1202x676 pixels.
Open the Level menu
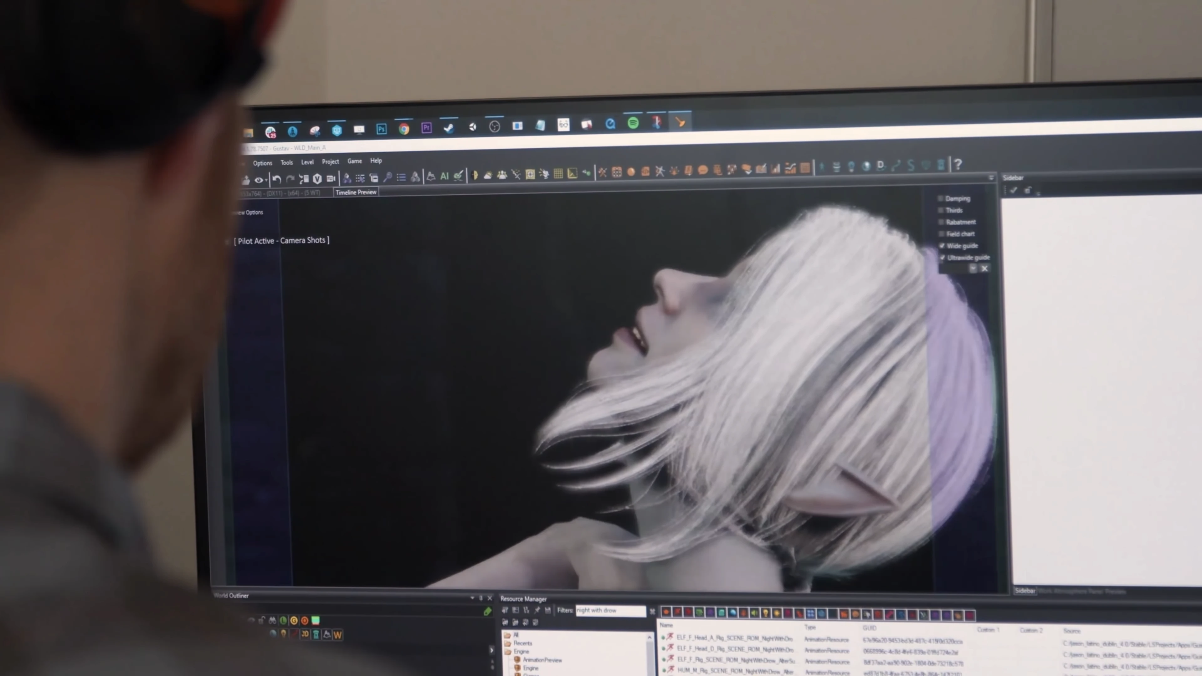click(307, 162)
